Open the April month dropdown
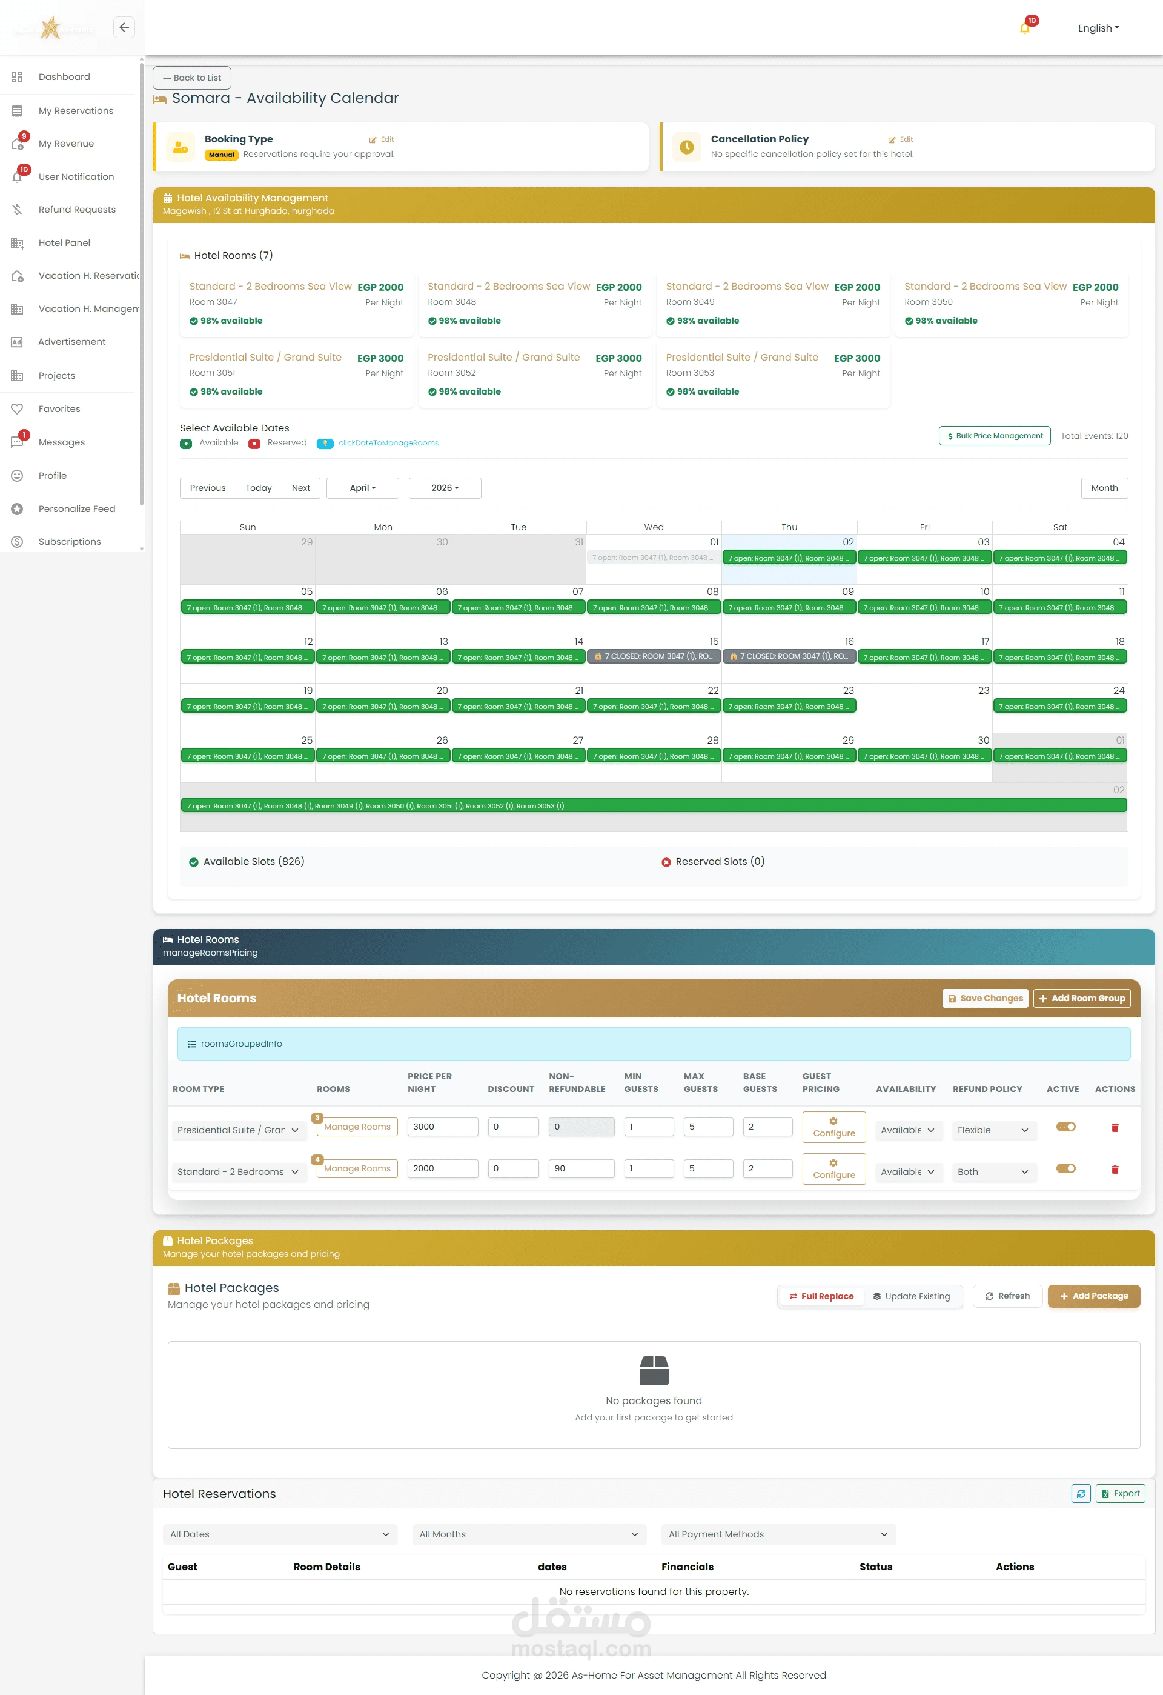The image size is (1163, 1695). (x=362, y=488)
